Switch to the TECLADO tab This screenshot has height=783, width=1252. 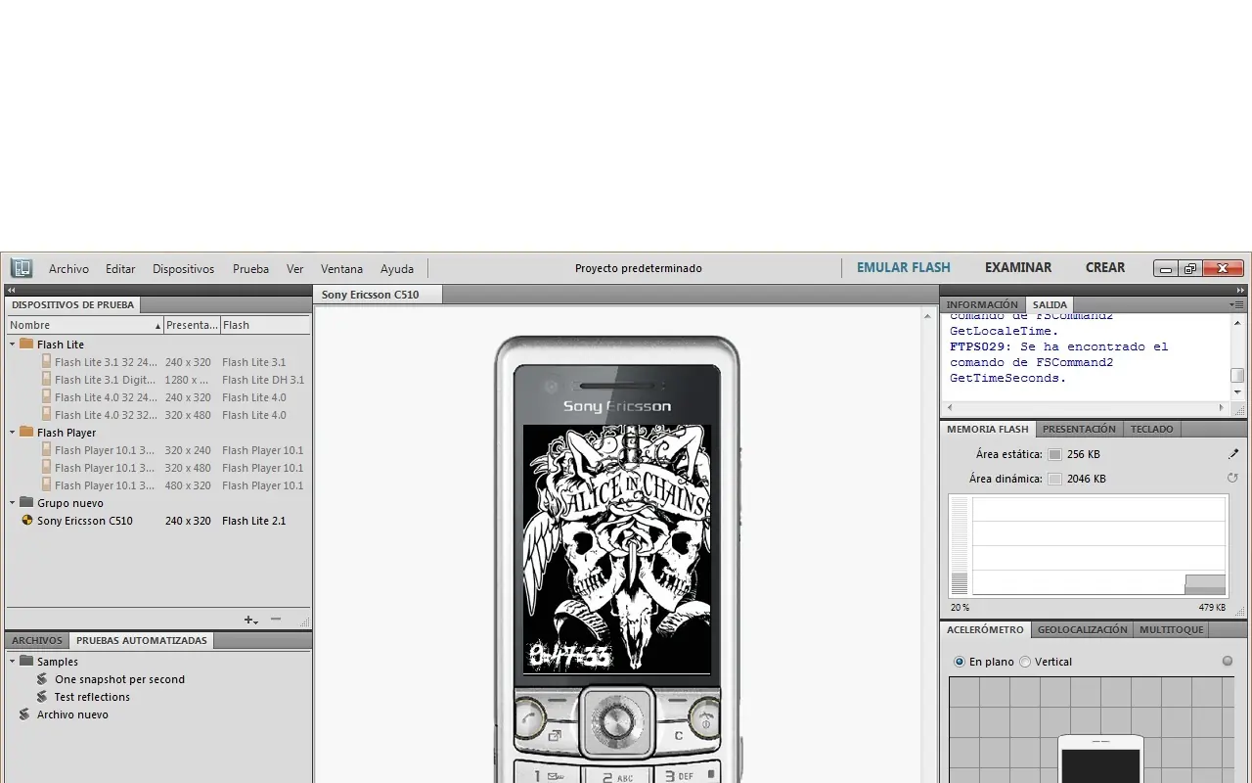coord(1152,429)
